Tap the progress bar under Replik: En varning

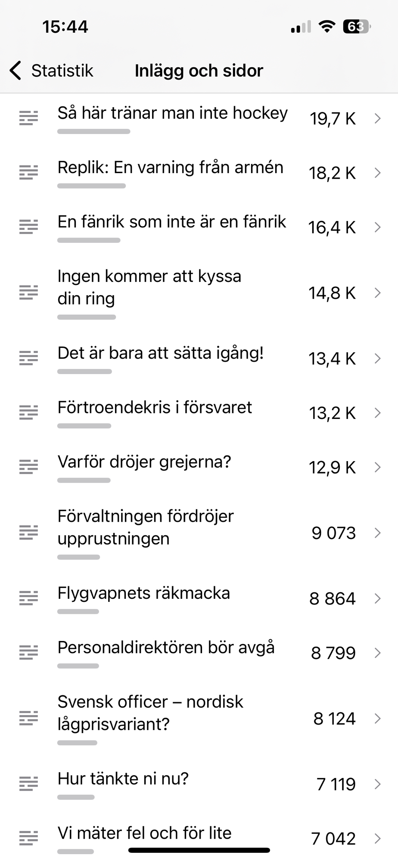[x=91, y=186]
